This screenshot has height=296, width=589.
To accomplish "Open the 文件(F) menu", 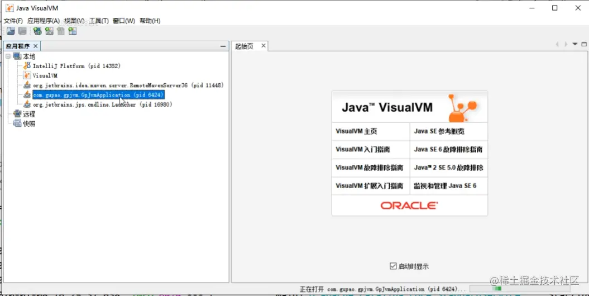I will point(13,21).
